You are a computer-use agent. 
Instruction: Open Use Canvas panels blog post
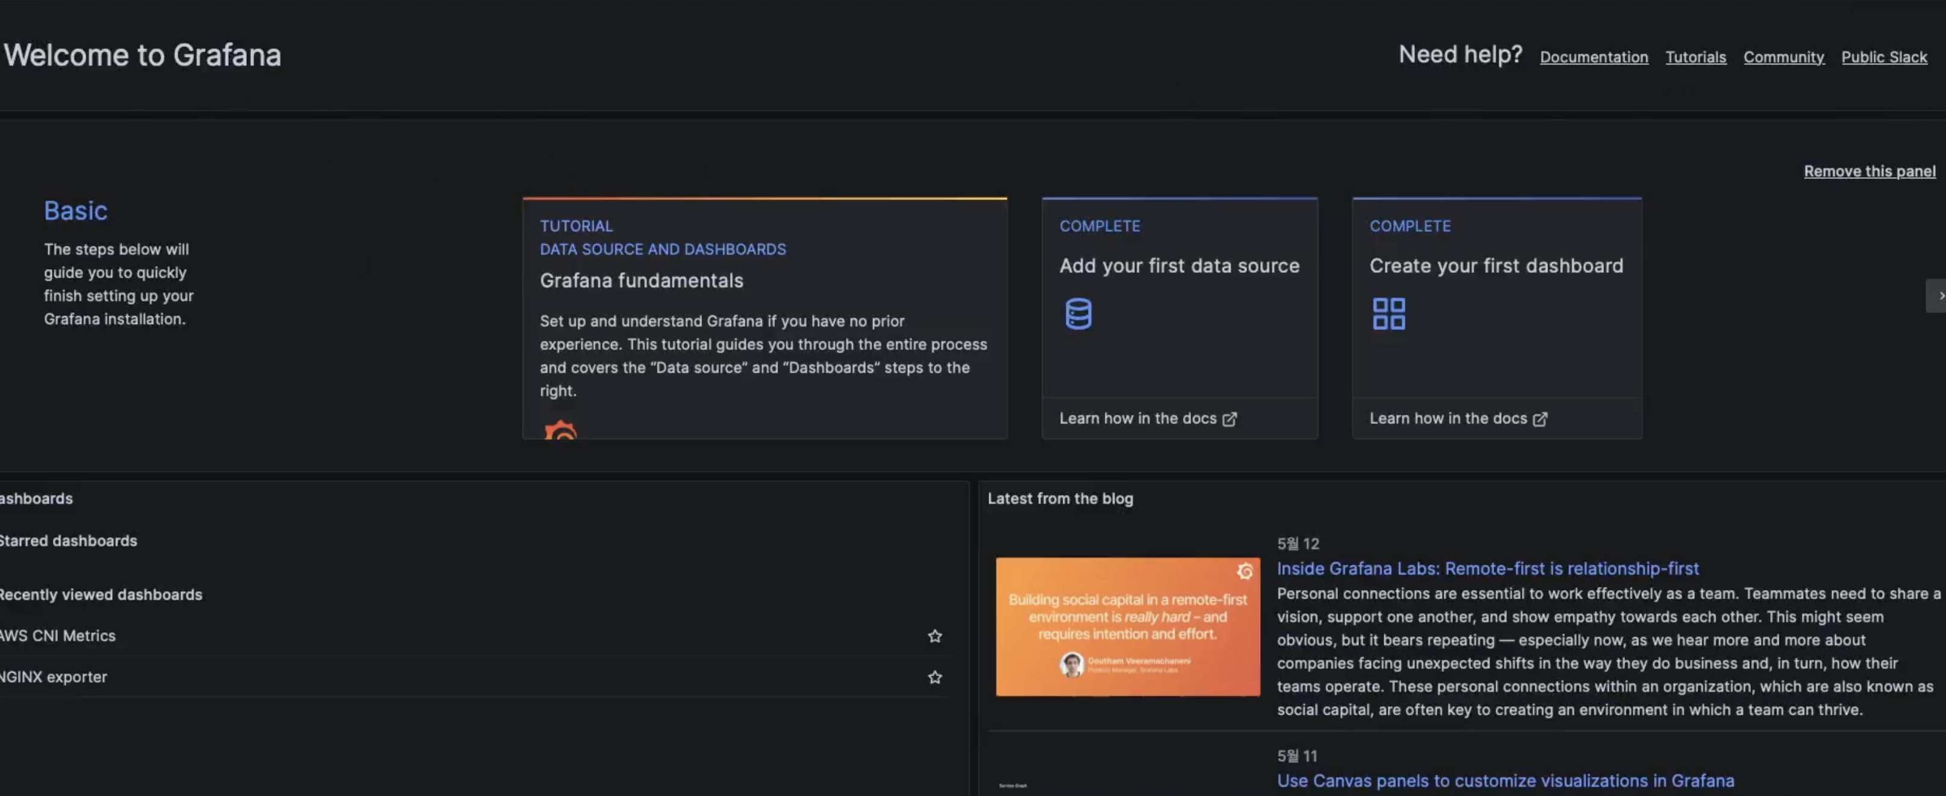tap(1505, 780)
